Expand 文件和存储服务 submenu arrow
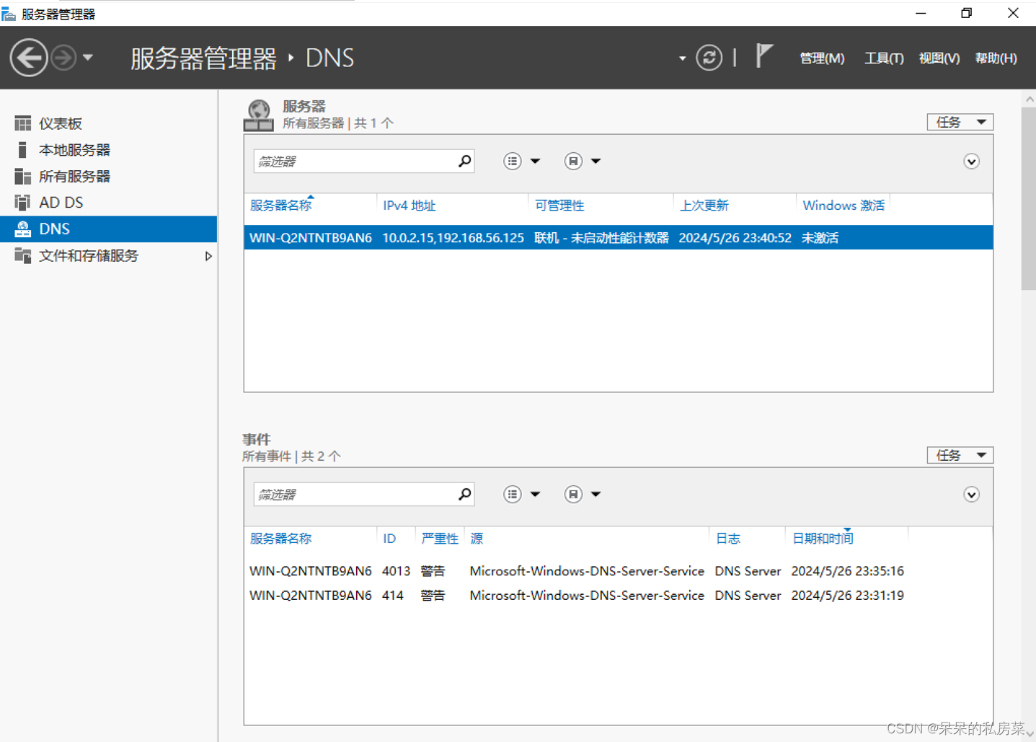Viewport: 1036px width, 742px height. [x=208, y=256]
